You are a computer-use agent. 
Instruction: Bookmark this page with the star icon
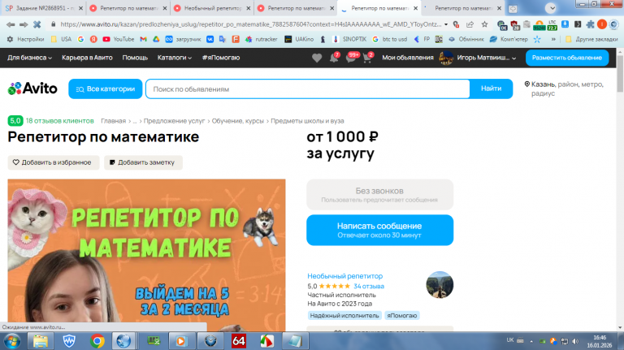(x=484, y=24)
